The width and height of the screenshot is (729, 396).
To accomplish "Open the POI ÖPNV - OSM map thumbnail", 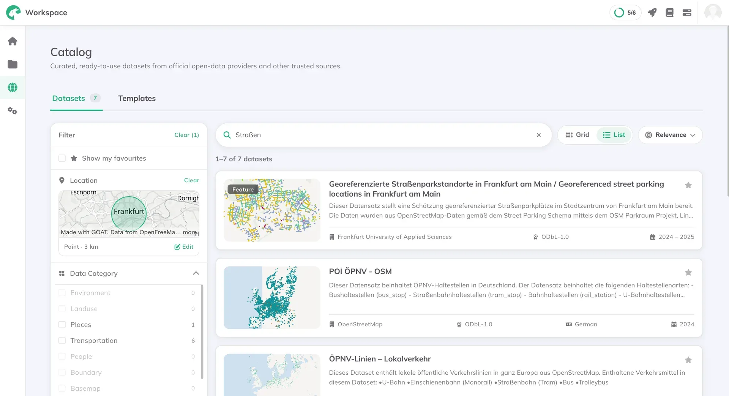I will pyautogui.click(x=272, y=298).
